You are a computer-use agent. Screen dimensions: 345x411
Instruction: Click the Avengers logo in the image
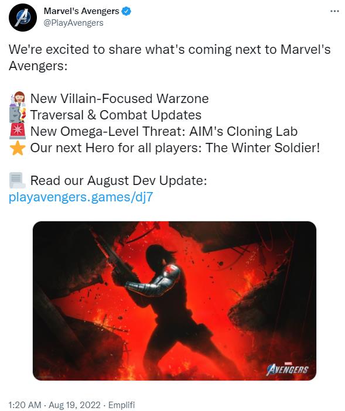pos(288,369)
